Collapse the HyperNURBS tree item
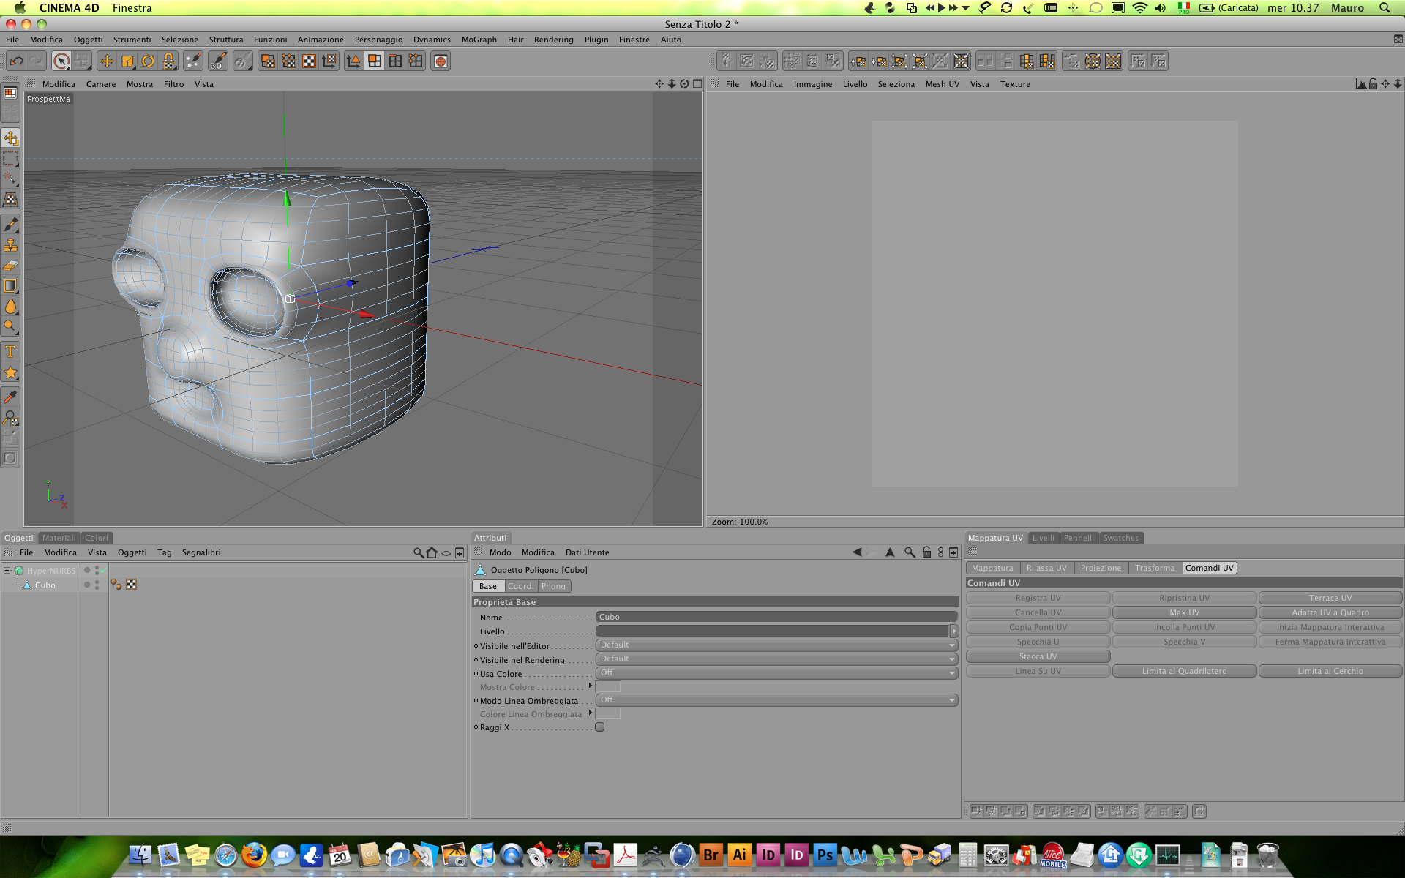 pos(7,570)
